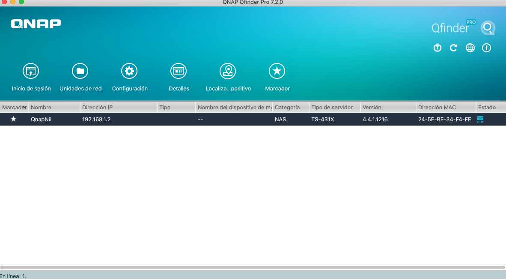The width and height of the screenshot is (506, 279).
Task: Click the SMTP status icon in Estado
Action: coord(480,119)
